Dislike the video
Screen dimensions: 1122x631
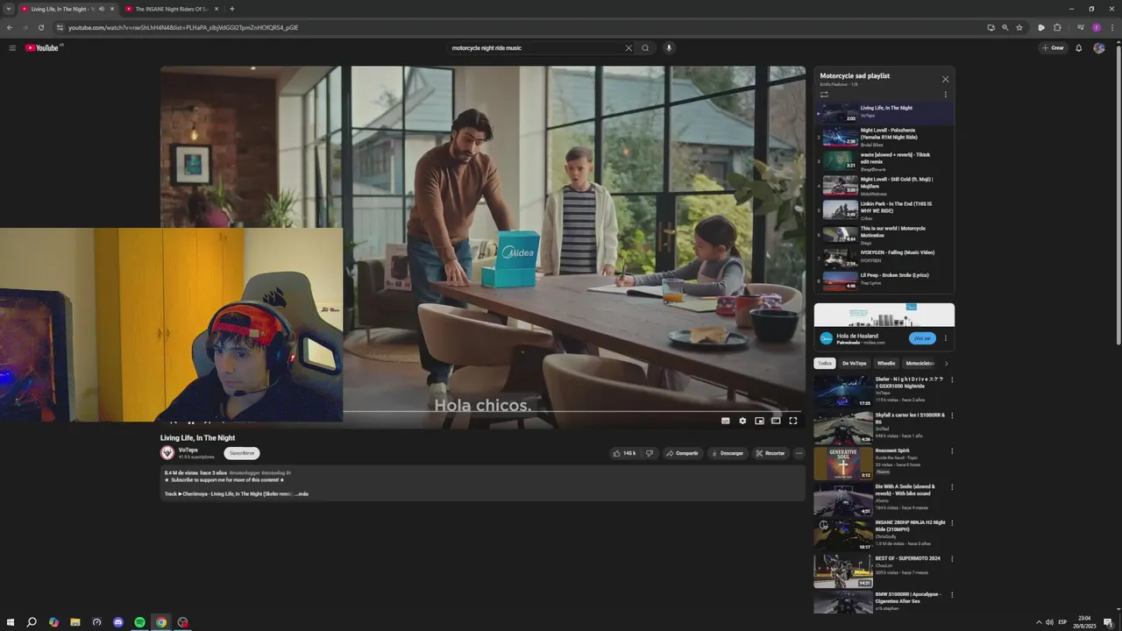(650, 453)
